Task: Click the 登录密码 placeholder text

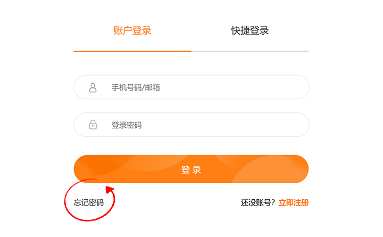Action: pos(127,125)
